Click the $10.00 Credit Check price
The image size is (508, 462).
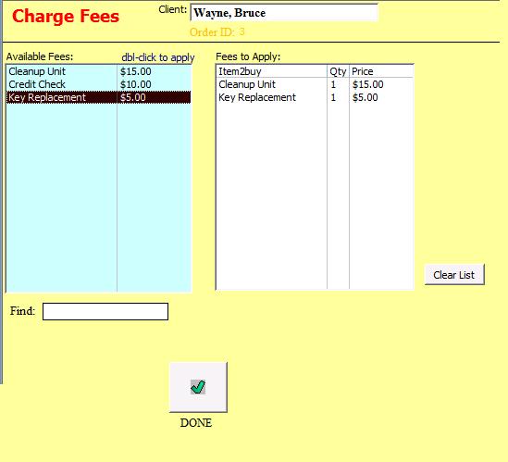click(x=136, y=84)
